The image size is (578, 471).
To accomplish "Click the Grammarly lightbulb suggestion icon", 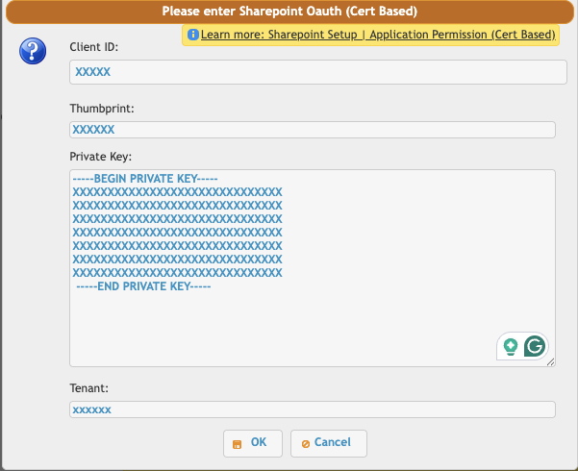I will (x=511, y=346).
